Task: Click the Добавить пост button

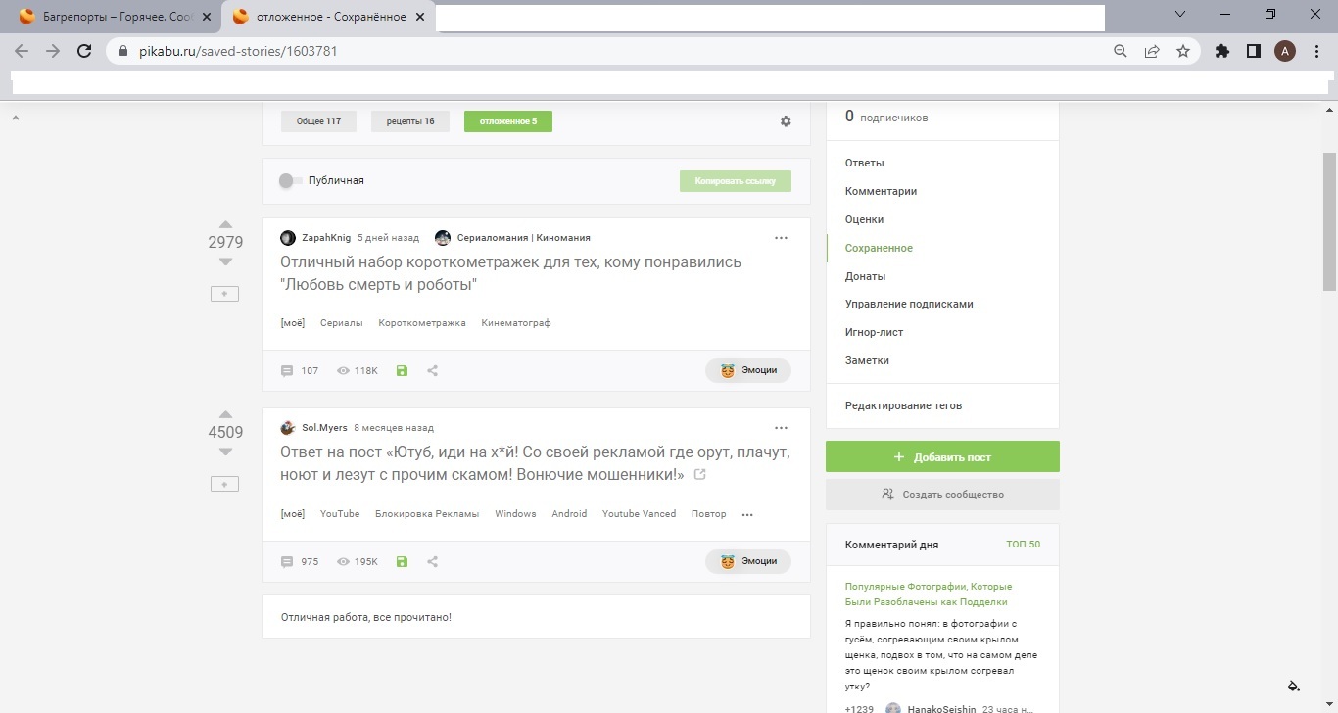Action: tap(942, 457)
